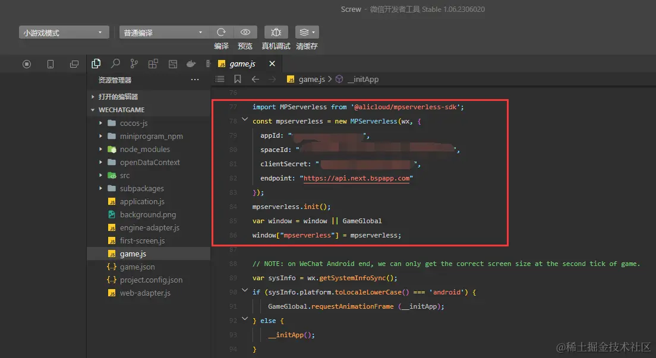Open the Explorer files icon
Image resolution: width=656 pixels, height=358 pixels.
96,64
